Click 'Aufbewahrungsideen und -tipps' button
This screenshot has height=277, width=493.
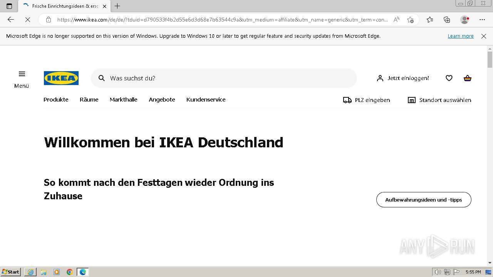point(424,200)
